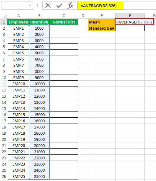Click the Select All corner triangle

click(x=5, y=15)
